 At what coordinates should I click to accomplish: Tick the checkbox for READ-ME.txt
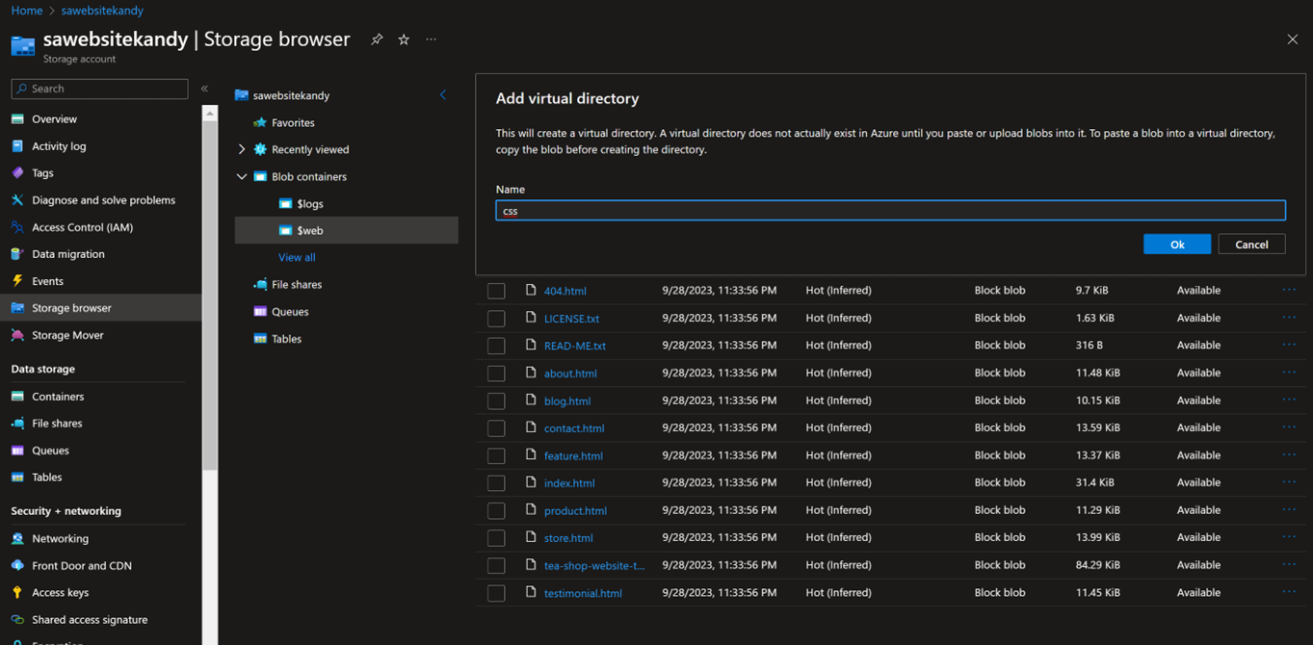pos(496,346)
